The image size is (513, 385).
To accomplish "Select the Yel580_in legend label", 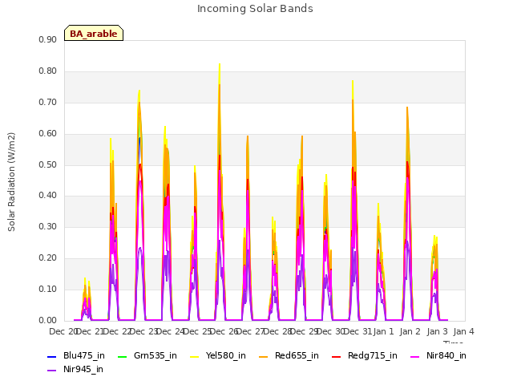I will [226, 356].
